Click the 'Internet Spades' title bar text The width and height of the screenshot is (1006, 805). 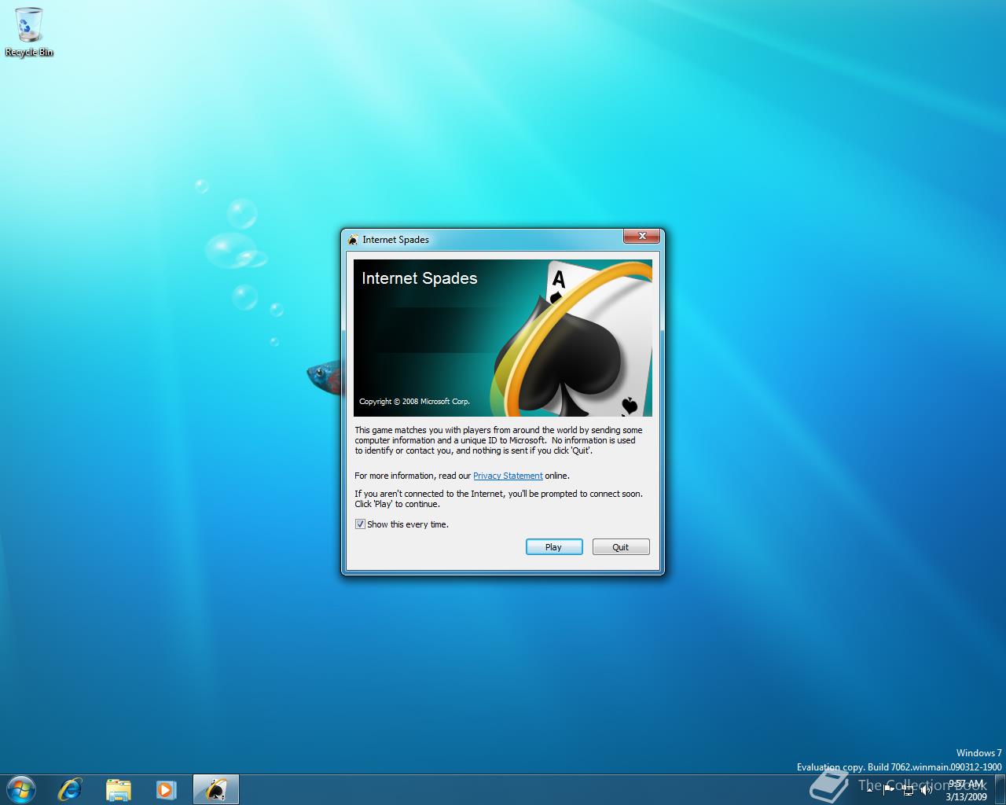tap(396, 240)
